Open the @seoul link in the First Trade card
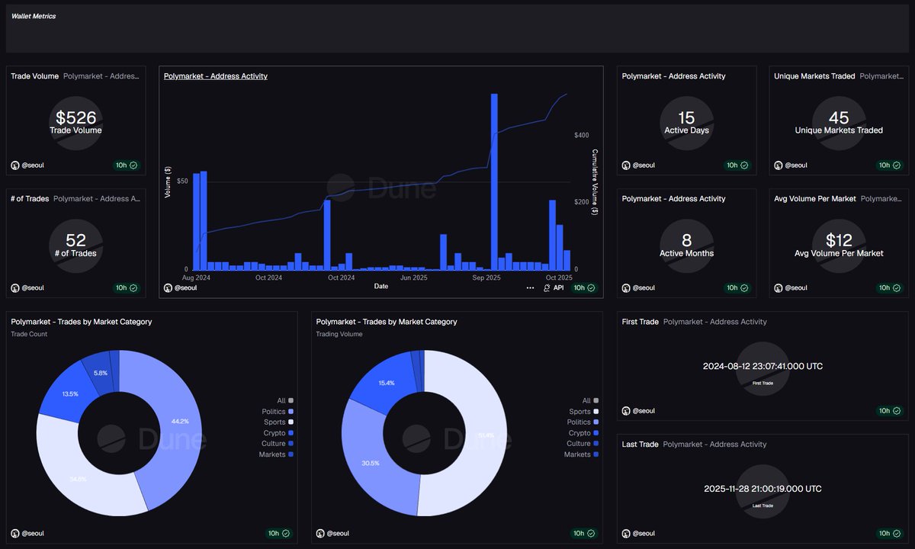This screenshot has height=549, width=915. [x=644, y=410]
